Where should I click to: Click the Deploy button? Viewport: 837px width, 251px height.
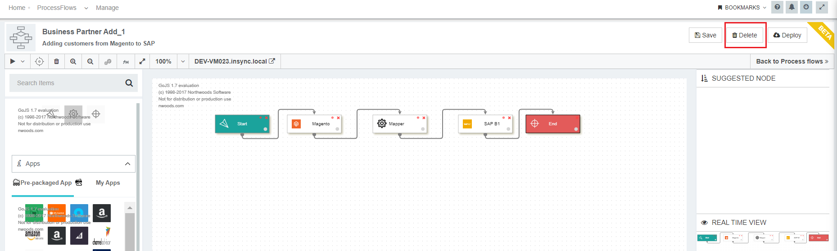coord(787,35)
